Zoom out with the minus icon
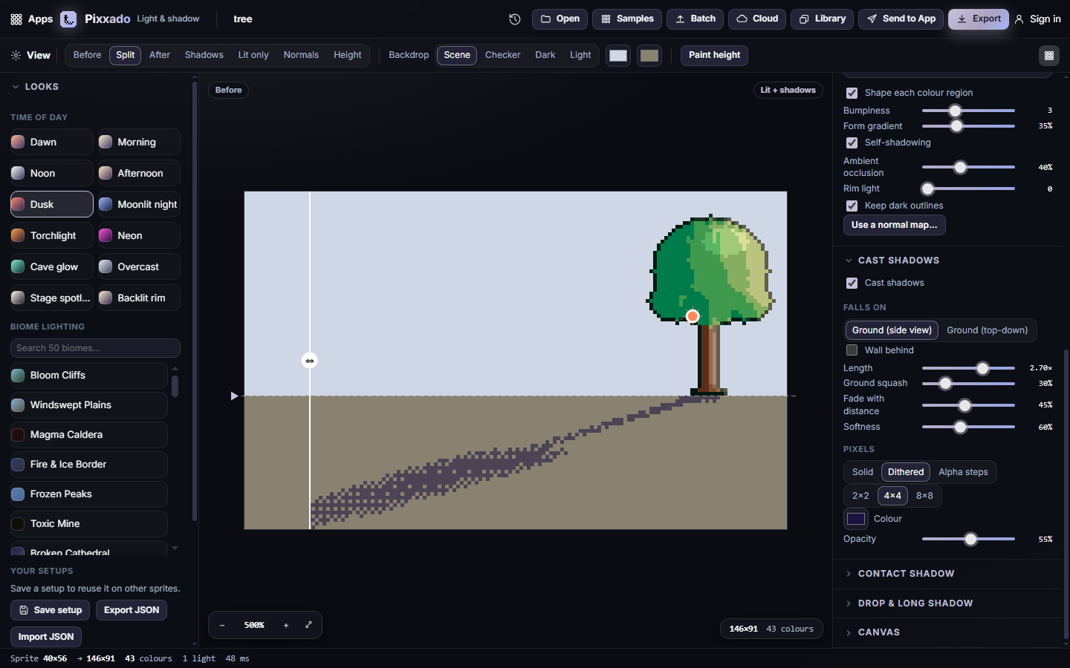Viewport: 1070px width, 668px height. (222, 626)
